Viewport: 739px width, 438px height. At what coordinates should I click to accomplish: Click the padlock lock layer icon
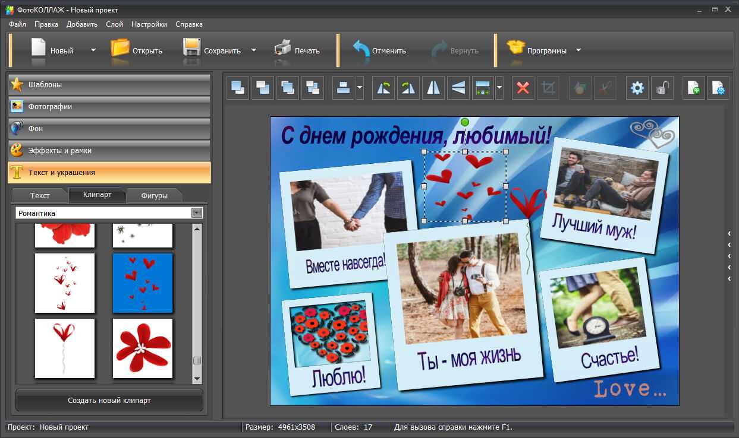(662, 88)
